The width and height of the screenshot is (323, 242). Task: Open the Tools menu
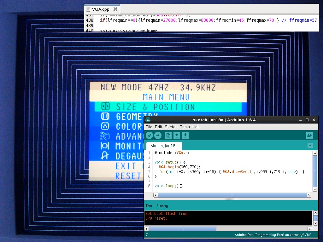tap(185, 127)
